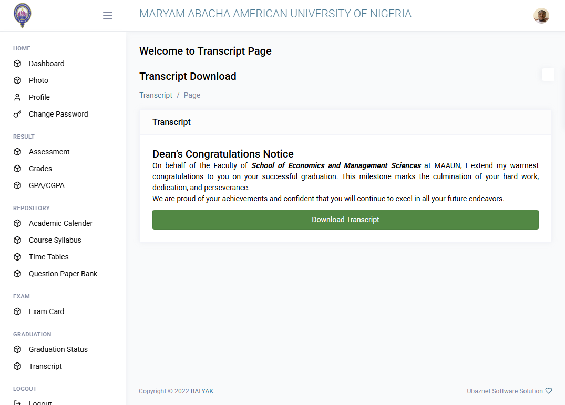Click the cube icon beside Assessment

click(x=17, y=152)
